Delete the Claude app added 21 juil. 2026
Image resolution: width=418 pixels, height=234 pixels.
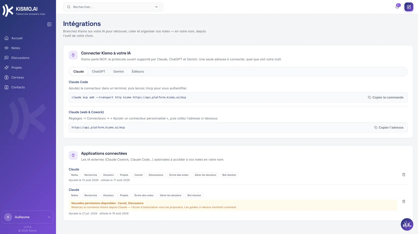404,201
